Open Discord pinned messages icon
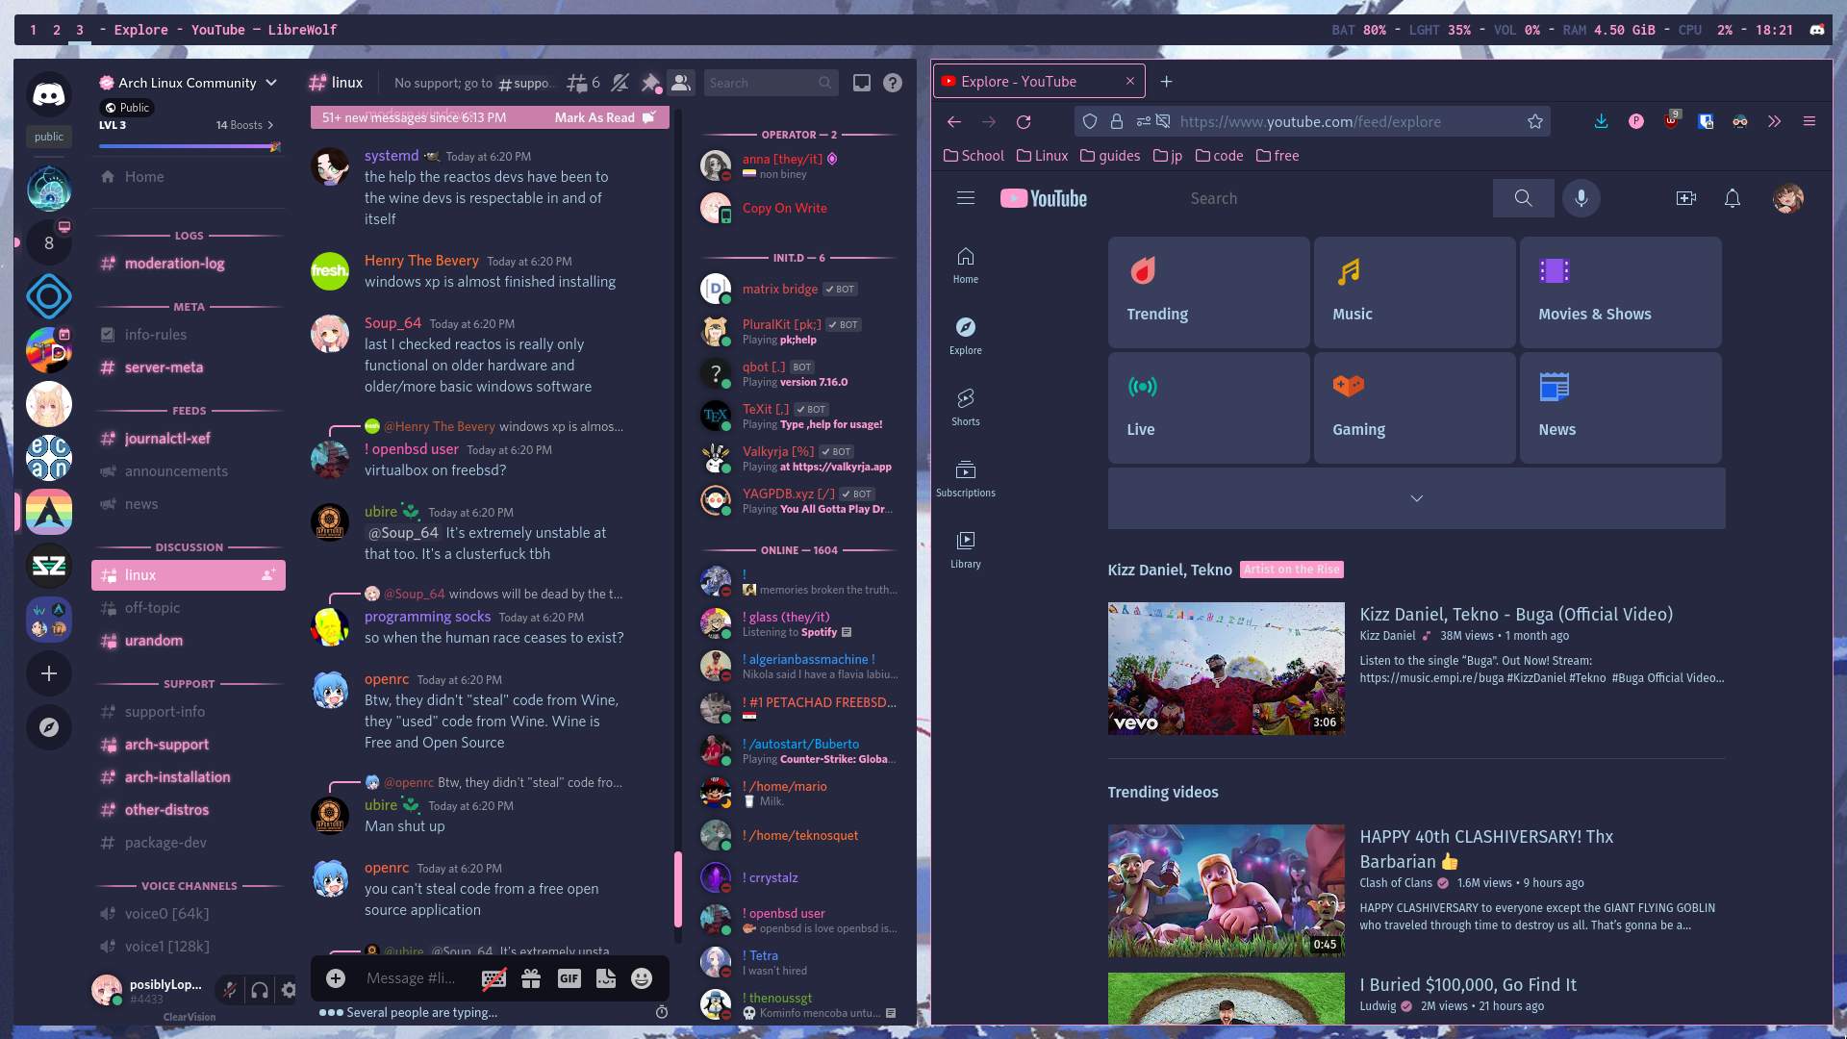Viewport: 1847px width, 1039px height. (651, 83)
